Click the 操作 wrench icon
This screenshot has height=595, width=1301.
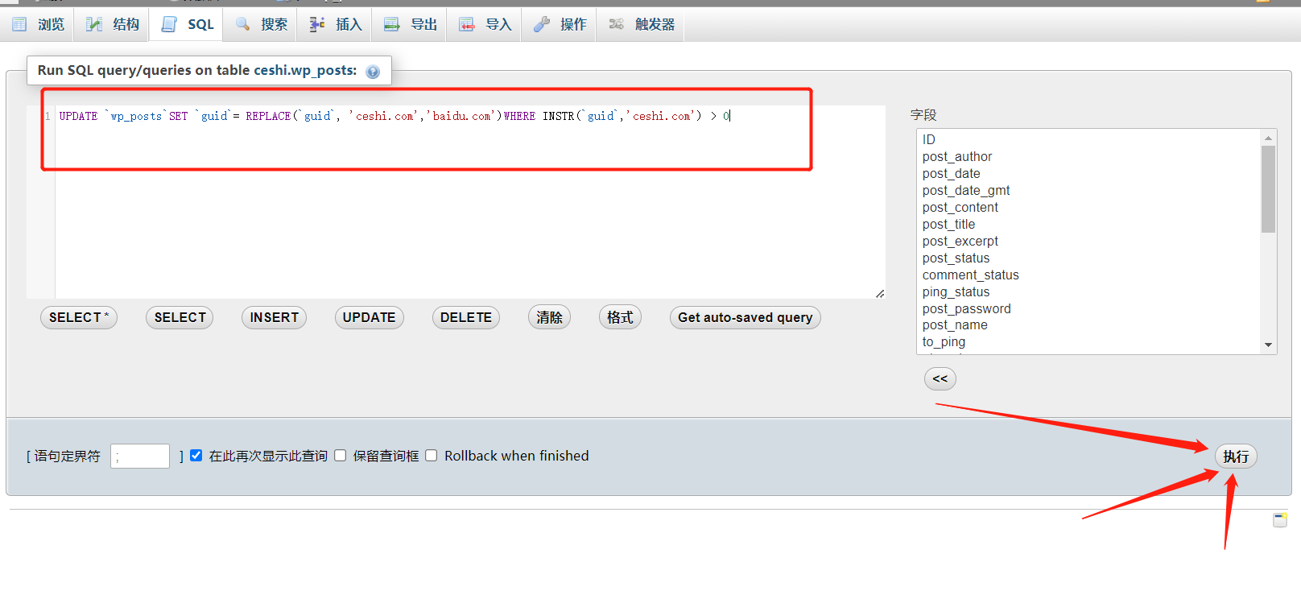point(542,24)
